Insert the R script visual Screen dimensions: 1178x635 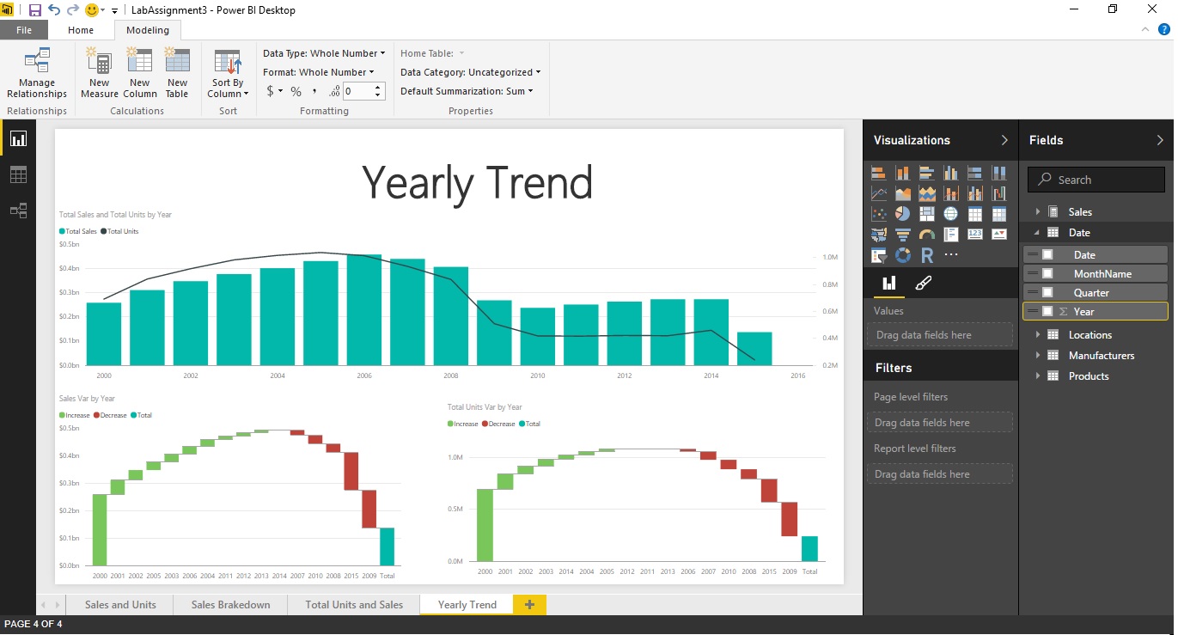pyautogui.click(x=927, y=255)
